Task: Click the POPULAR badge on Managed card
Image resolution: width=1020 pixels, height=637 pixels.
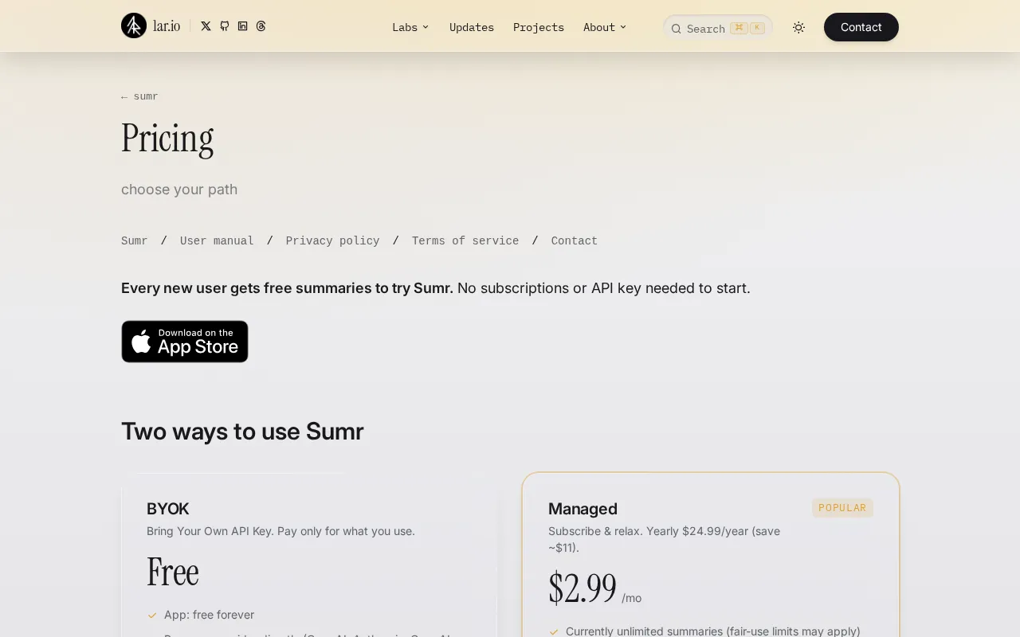Action: (x=842, y=508)
